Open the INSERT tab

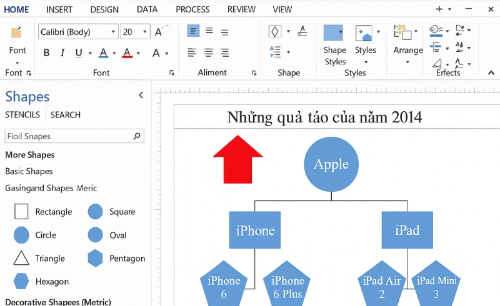pos(59,9)
